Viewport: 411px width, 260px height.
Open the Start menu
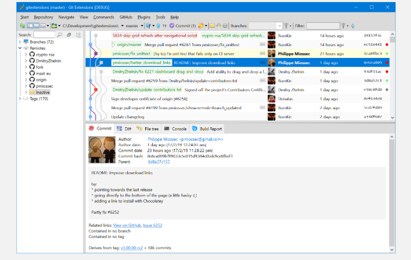(x=25, y=17)
